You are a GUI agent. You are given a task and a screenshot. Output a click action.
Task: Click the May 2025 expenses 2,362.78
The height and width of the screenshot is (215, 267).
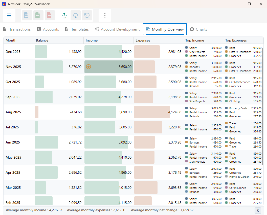[175, 157]
